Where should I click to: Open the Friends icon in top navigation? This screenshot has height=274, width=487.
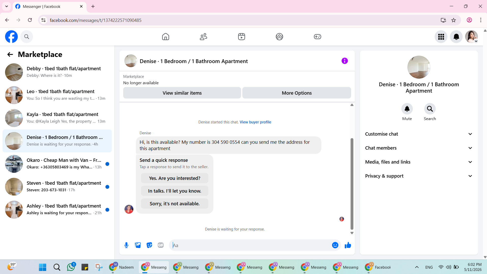[x=203, y=37]
